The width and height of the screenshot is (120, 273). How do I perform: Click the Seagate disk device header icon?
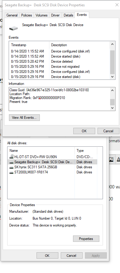click(x=13, y=28)
